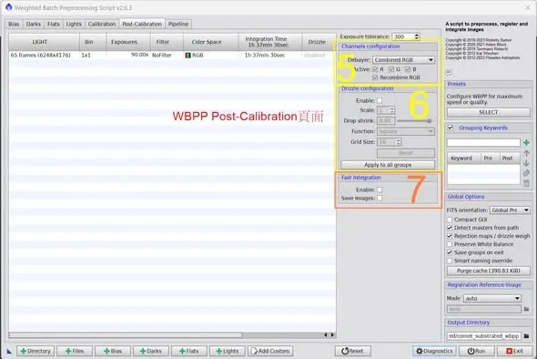This screenshot has width=537, height=359.
Task: Switch to the Lights tab
Action: point(74,24)
